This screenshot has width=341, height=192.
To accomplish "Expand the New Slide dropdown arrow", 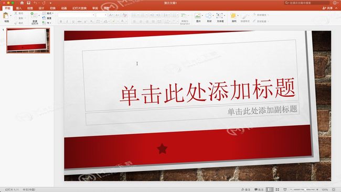I will coord(39,16).
